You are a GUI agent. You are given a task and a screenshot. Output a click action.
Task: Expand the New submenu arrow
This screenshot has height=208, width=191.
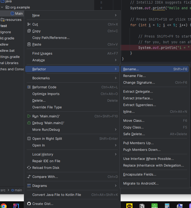(116, 15)
